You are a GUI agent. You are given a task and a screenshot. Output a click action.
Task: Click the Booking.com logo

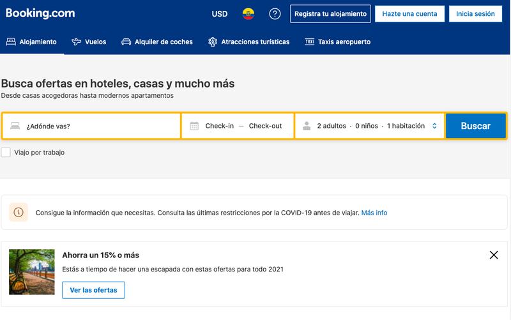click(x=40, y=13)
